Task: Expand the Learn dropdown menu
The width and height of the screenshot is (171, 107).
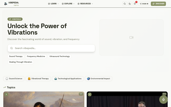Action: 54,4
